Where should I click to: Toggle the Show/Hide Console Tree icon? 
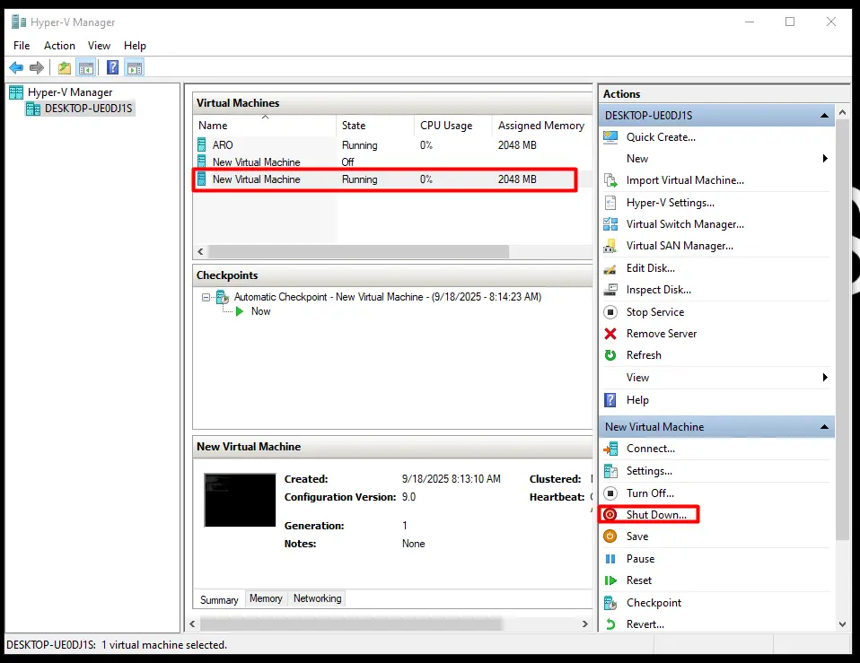86,68
